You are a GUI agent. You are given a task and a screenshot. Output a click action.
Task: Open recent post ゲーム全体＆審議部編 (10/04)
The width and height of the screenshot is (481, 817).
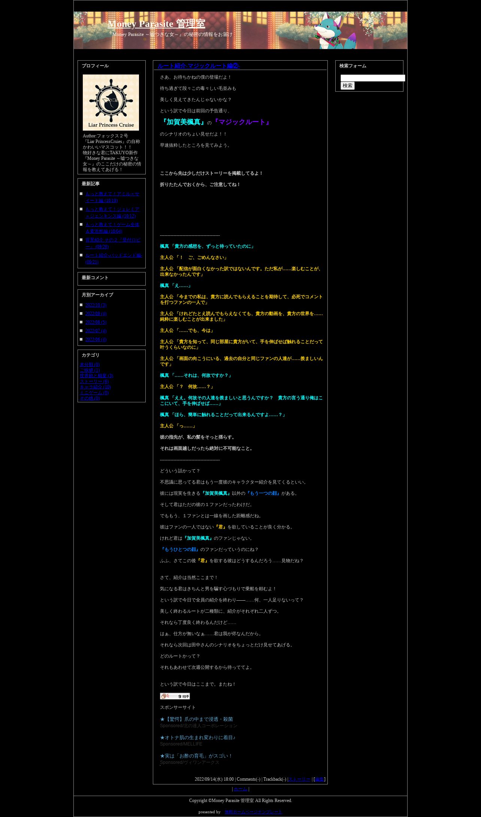112,228
